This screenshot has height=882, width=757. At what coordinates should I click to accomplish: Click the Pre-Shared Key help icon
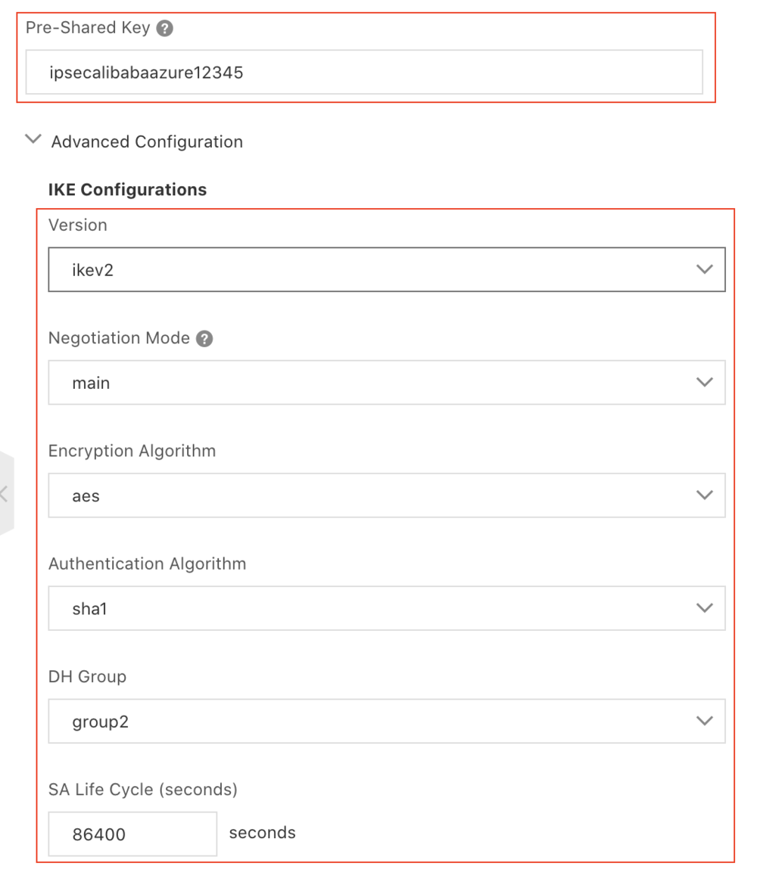[164, 29]
